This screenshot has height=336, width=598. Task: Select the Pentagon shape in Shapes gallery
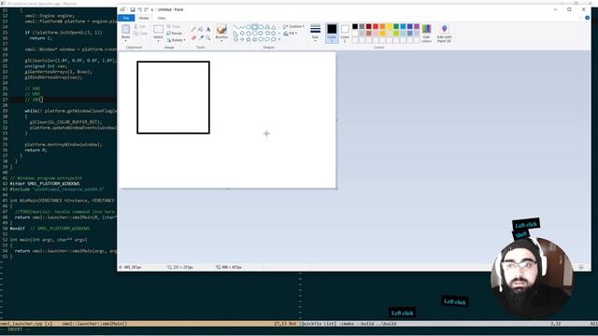(x=249, y=34)
